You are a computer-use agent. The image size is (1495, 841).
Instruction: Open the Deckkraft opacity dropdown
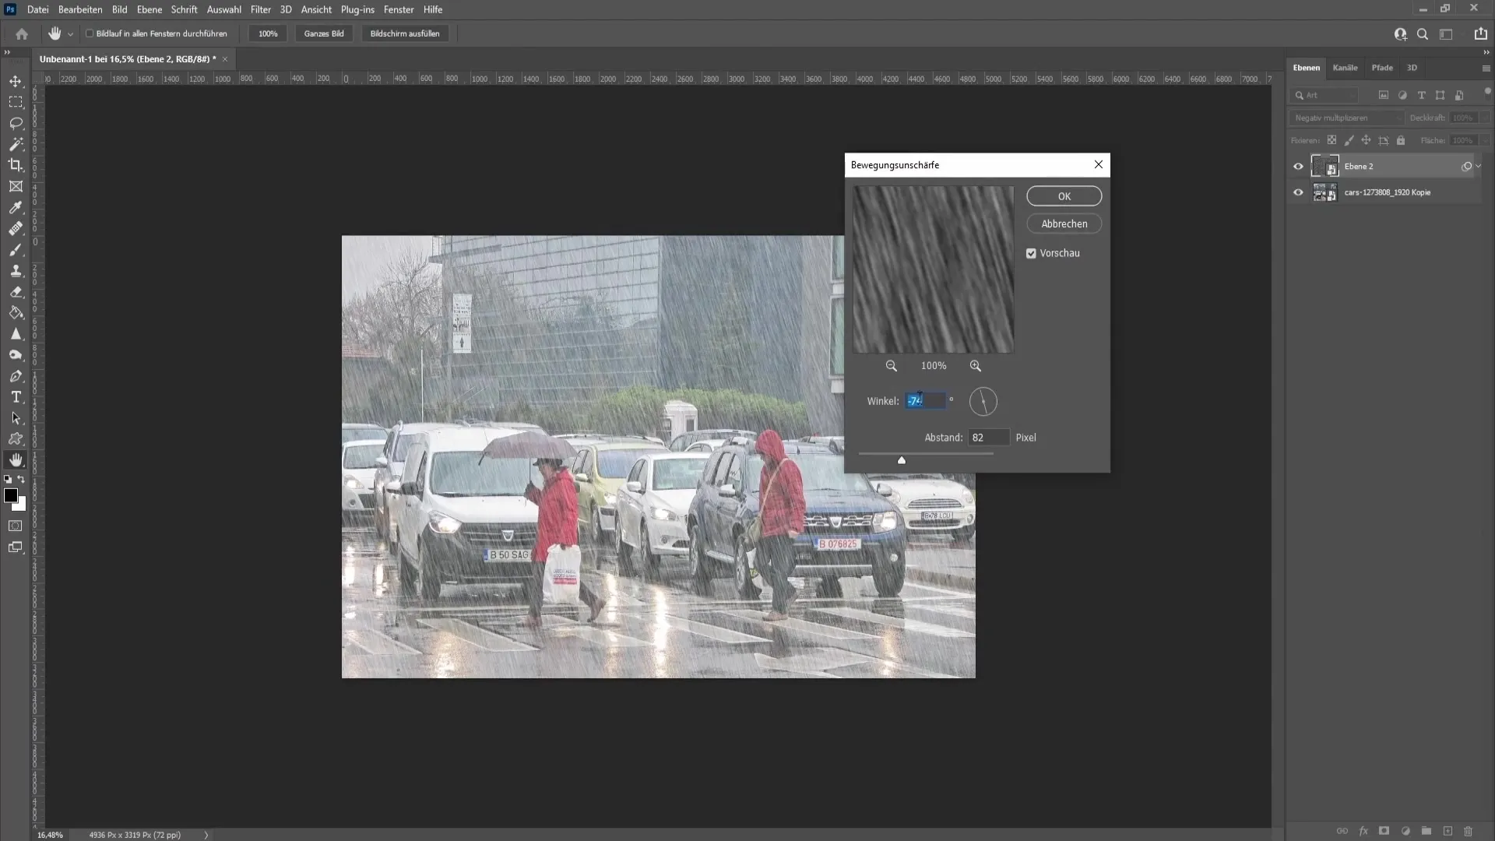[1486, 118]
